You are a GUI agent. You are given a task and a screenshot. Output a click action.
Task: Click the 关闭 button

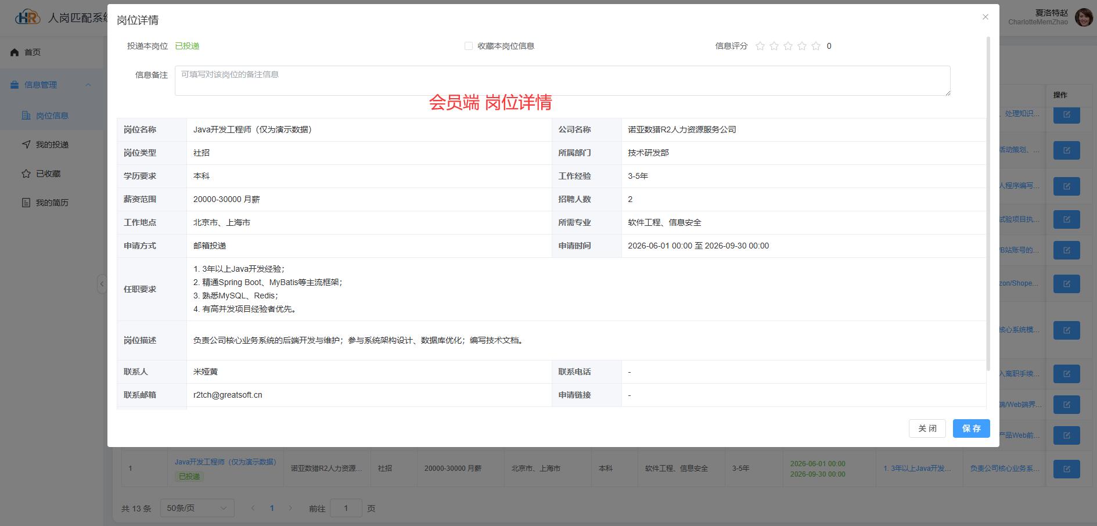(927, 428)
